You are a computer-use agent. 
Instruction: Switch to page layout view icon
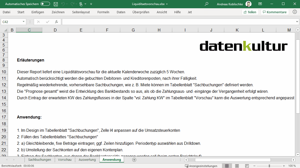(237, 166)
